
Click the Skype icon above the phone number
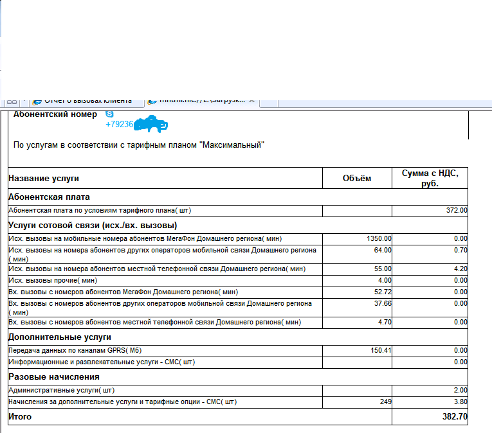point(109,114)
